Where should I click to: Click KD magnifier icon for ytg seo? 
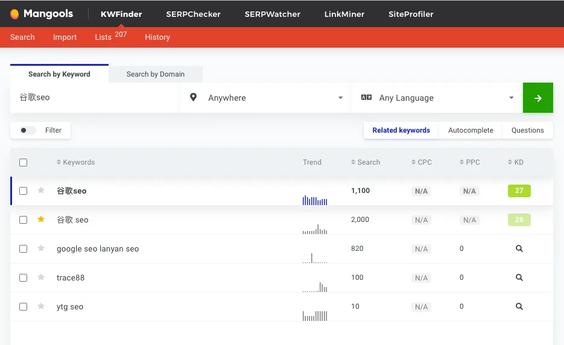[519, 306]
